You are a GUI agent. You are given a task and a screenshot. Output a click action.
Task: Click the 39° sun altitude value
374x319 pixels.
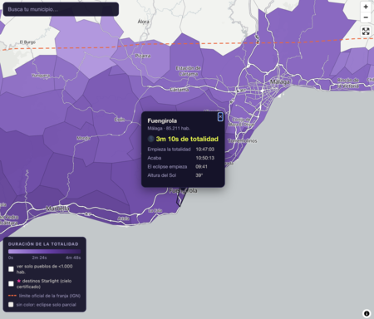click(x=199, y=175)
